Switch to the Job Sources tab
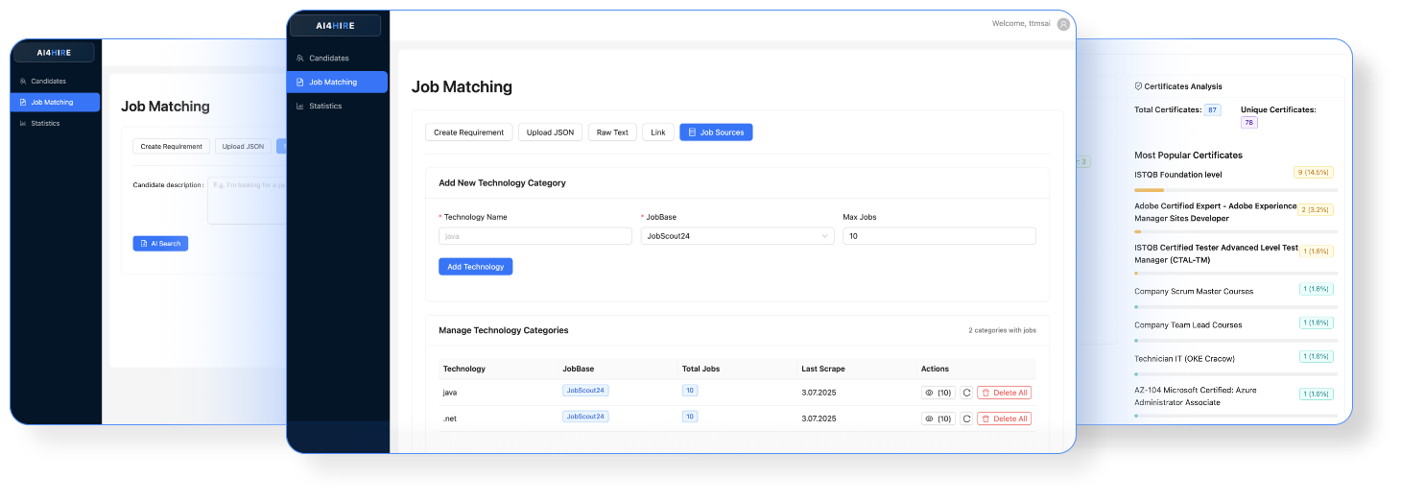 coord(716,132)
